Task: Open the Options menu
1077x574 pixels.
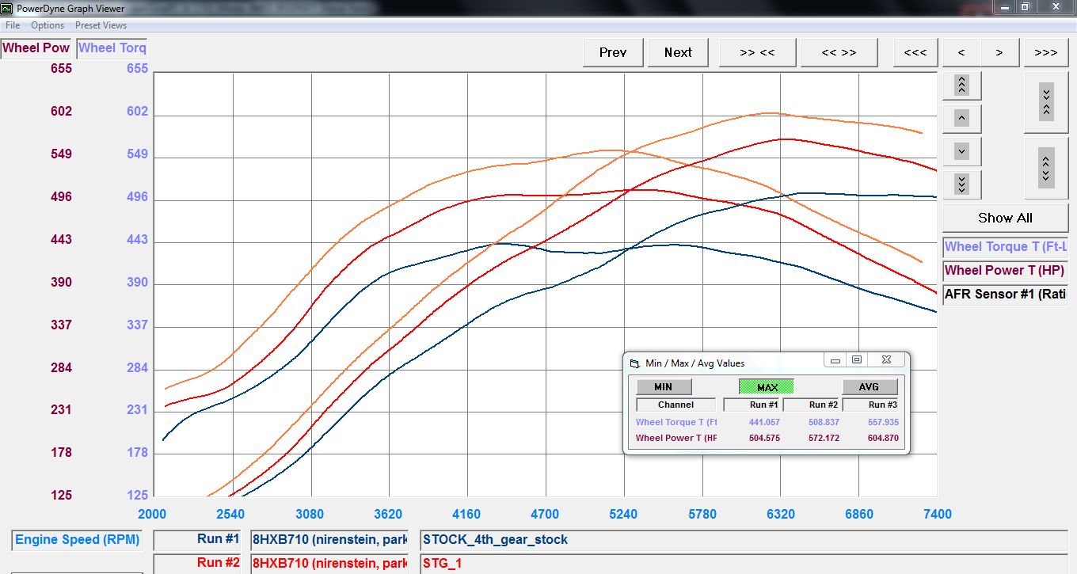Action: pos(48,25)
